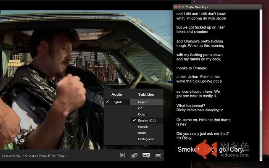This screenshot has height=168, width=269.
Task: Maximize the Trailer Park Boys window
Action: coord(182,7)
